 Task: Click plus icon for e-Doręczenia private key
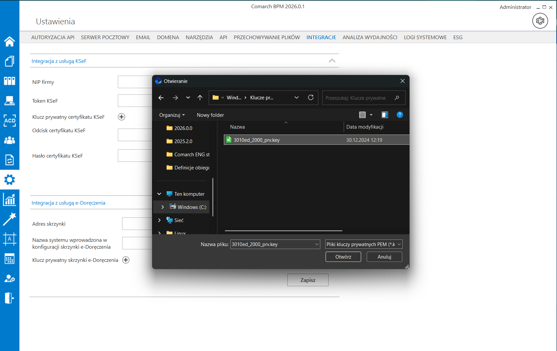126,260
